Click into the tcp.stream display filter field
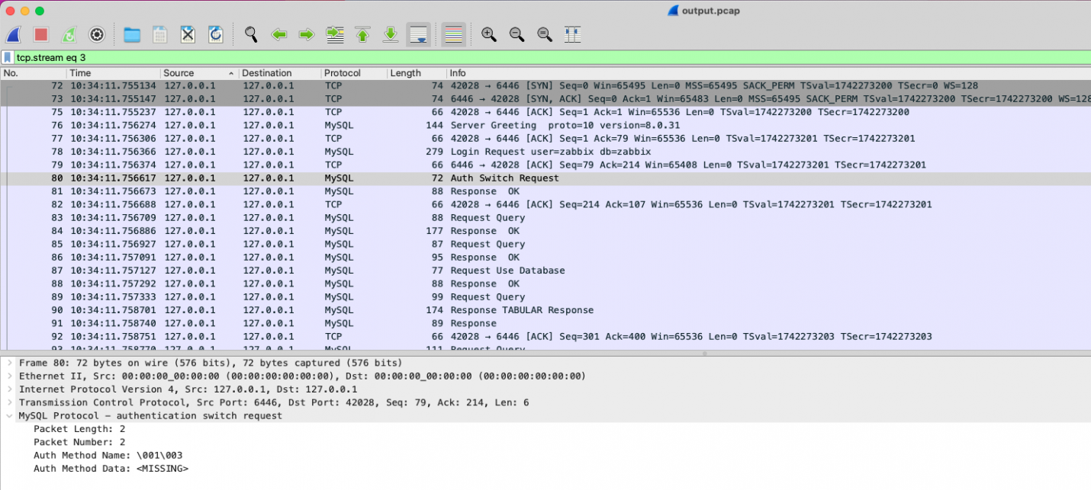Screen dimensions: 1091x490 click(x=534, y=57)
